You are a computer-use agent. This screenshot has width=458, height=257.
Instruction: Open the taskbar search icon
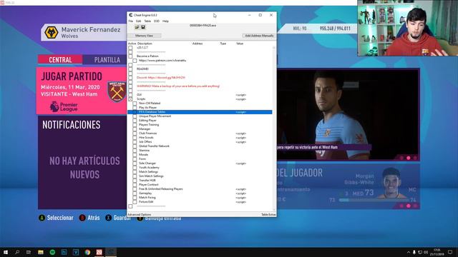17,252
